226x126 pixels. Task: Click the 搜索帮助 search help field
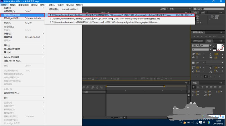tap(209, 9)
